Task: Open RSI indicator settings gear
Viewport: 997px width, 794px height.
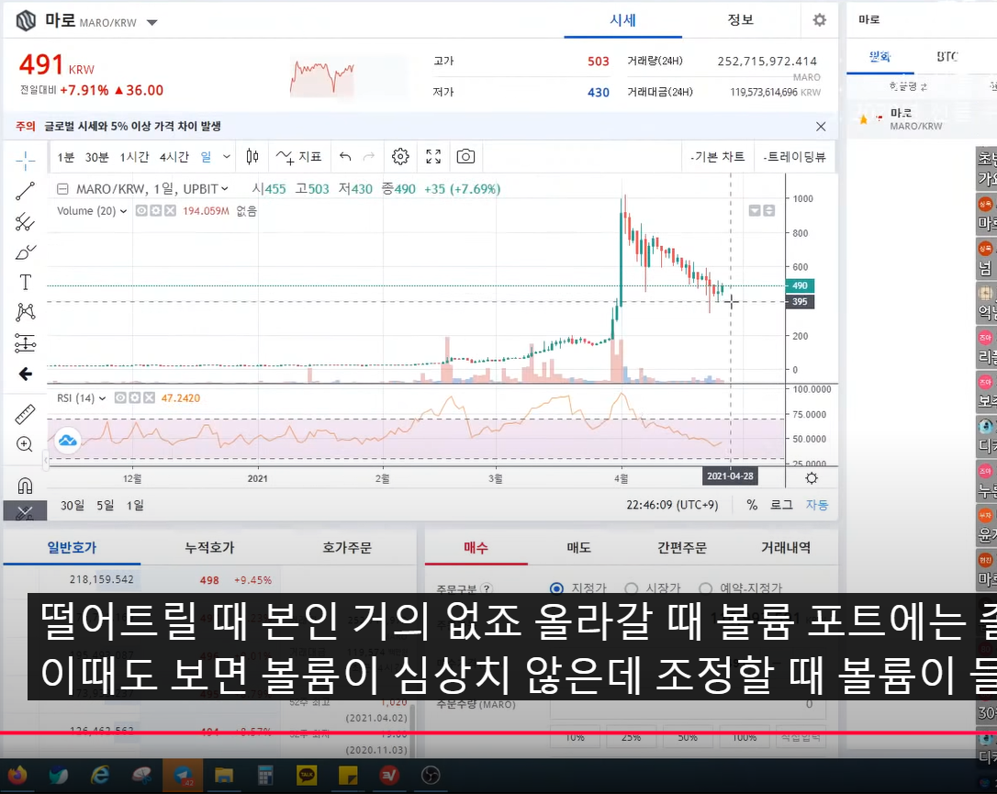Action: [x=135, y=398]
